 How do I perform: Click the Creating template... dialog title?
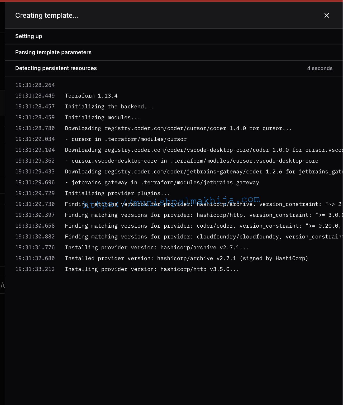point(47,16)
